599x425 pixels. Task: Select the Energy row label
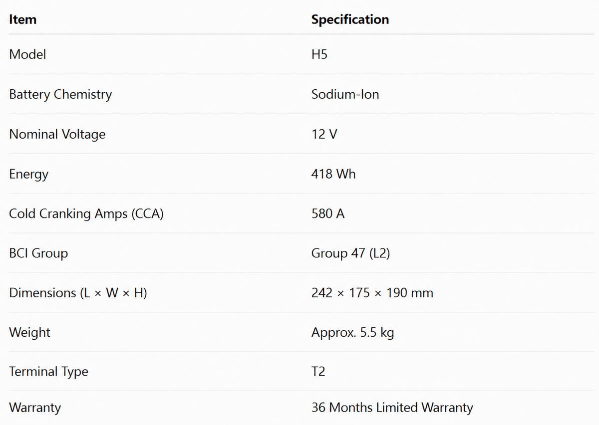coord(29,174)
